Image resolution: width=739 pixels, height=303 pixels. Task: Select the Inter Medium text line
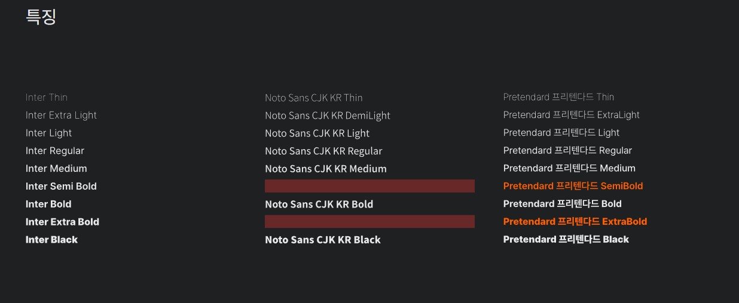[x=56, y=168]
